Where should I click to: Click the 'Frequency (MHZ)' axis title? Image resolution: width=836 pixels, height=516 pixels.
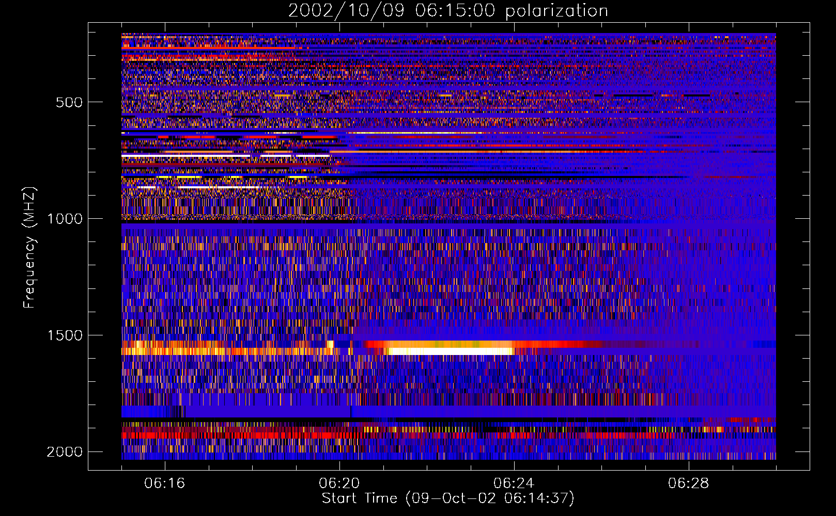click(x=29, y=248)
